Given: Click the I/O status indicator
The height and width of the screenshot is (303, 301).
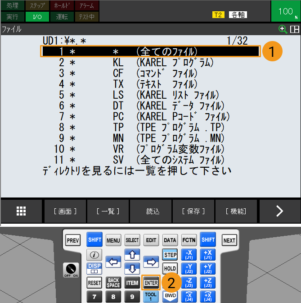Looking at the screenshot, I should [37, 17].
